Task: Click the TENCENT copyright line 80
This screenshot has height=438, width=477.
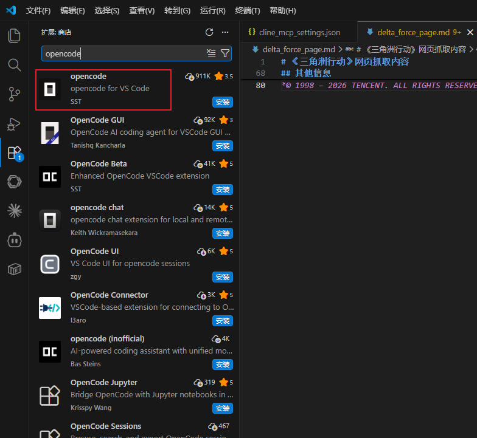Action: (x=379, y=85)
